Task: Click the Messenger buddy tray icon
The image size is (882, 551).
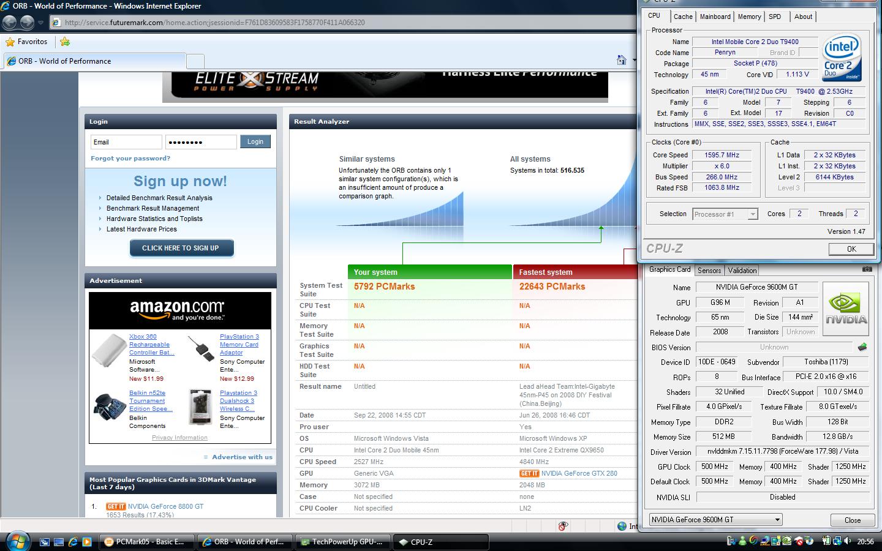Action: [742, 541]
